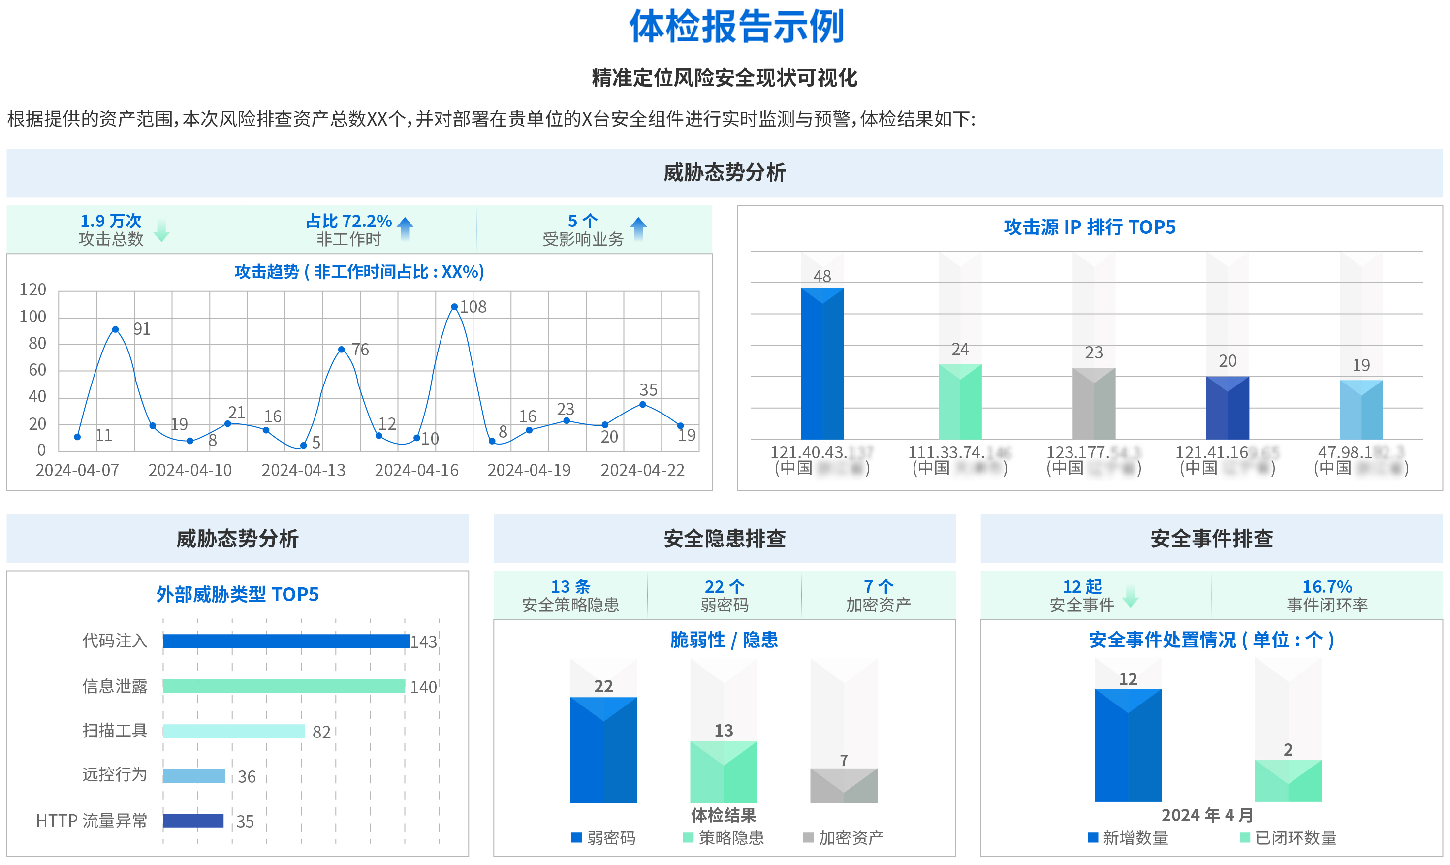Click the 16.7% 事件闭环率 statistic
Viewport: 1450px width, 865px height.
1327,596
